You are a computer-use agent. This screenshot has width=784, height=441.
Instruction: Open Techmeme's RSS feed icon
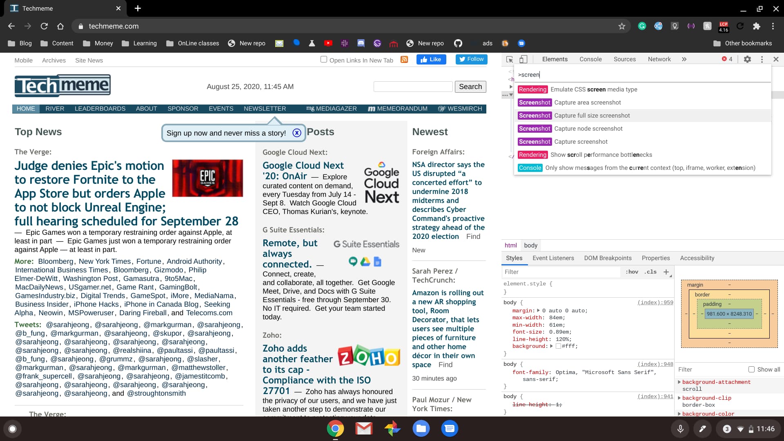404,60
